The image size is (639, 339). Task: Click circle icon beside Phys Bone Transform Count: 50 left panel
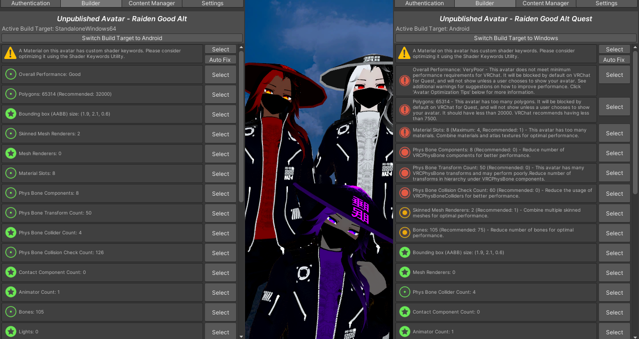10,213
